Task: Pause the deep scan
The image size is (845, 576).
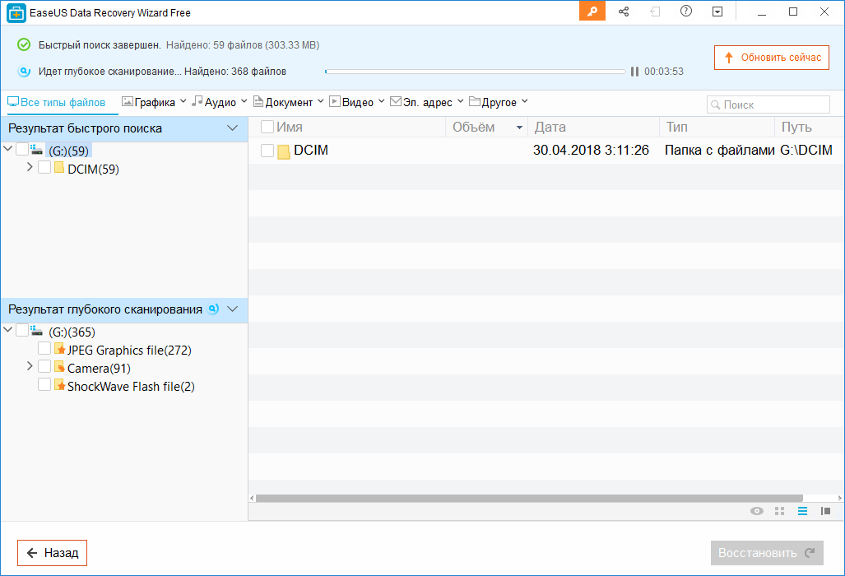Action: click(x=634, y=72)
